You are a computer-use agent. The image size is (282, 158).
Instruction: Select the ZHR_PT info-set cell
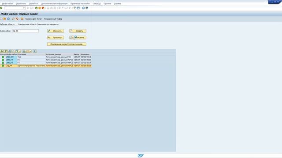12,63
